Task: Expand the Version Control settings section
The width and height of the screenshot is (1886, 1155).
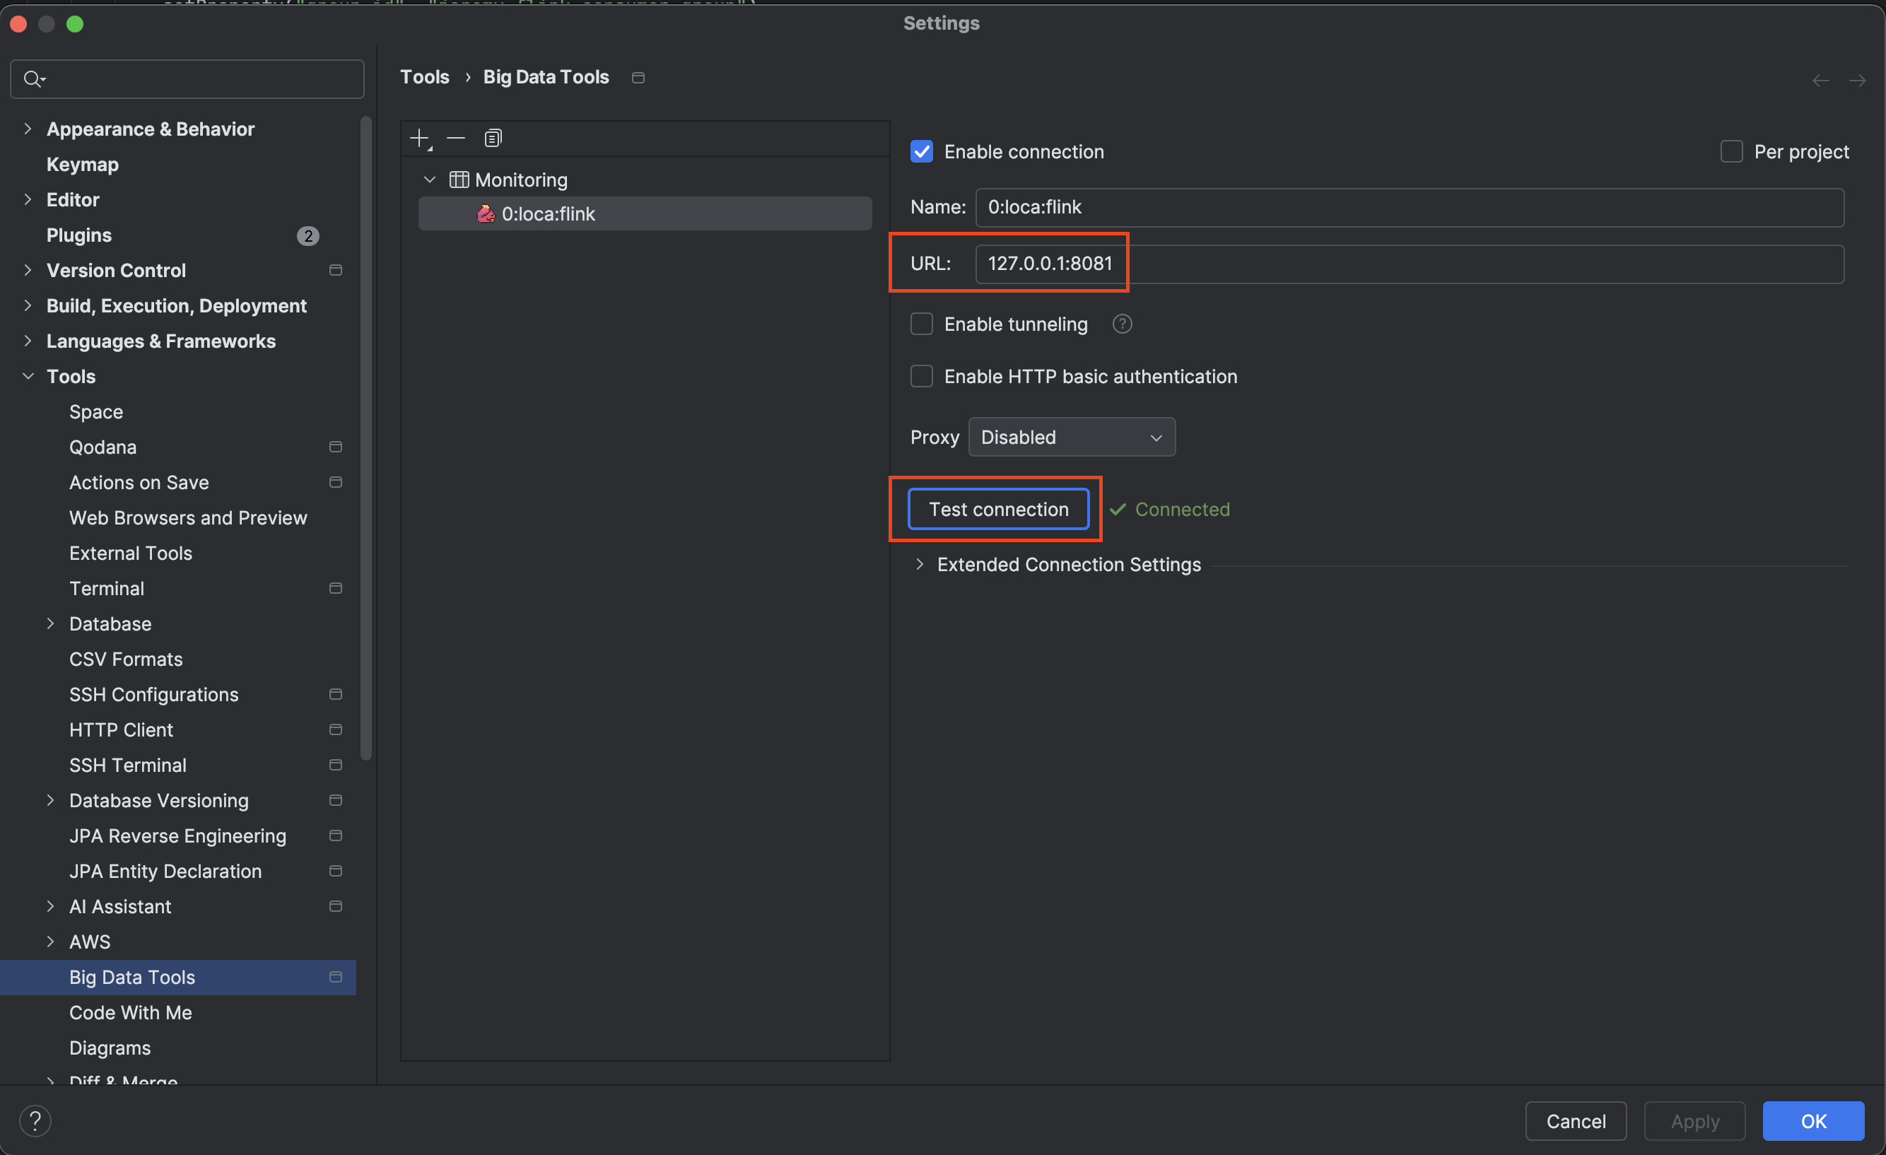Action: coord(24,269)
